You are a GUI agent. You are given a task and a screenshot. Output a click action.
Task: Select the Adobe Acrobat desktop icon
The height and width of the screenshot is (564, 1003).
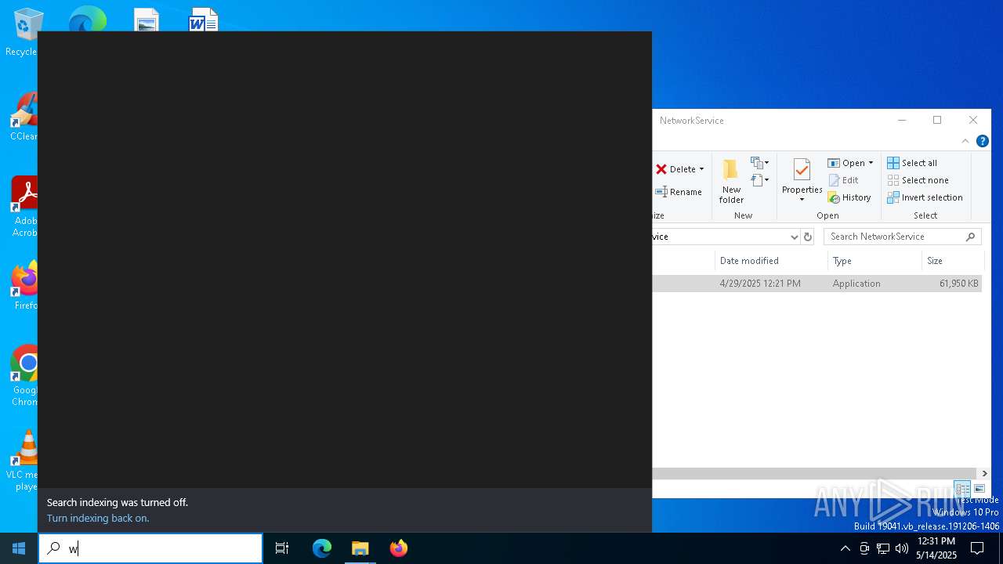(x=24, y=206)
